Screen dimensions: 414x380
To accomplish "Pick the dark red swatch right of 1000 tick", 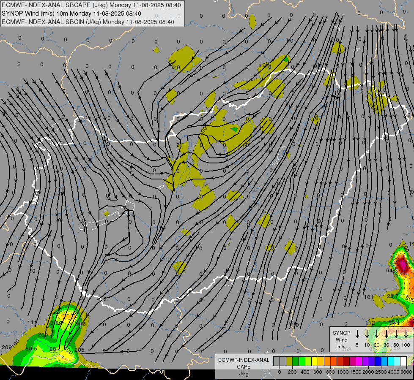I will 346,361.
